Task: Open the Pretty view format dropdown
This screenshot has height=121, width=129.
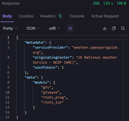Action: point(10,28)
